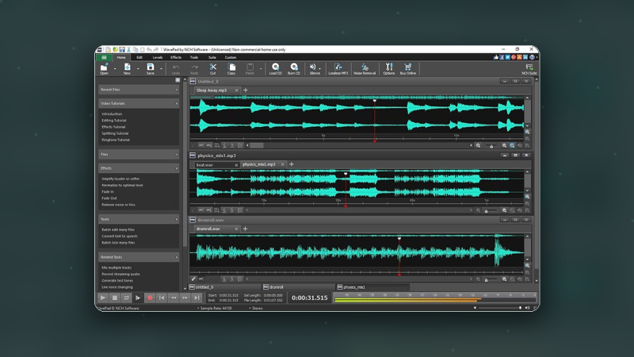Create a new file with the New icon

(x=127, y=68)
